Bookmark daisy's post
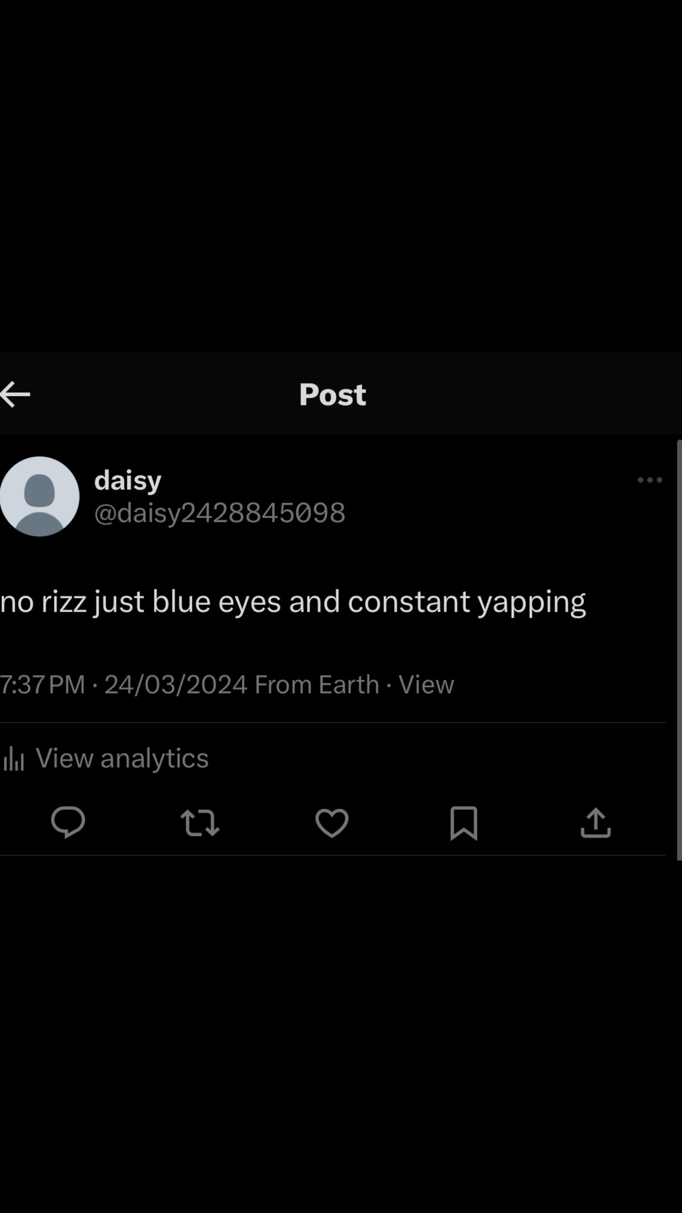The image size is (682, 1213). point(464,823)
